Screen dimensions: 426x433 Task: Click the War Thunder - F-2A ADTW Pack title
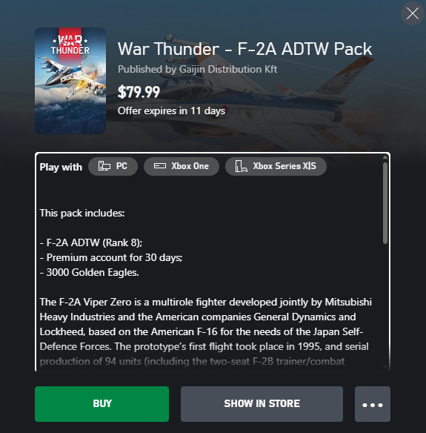pyautogui.click(x=244, y=49)
